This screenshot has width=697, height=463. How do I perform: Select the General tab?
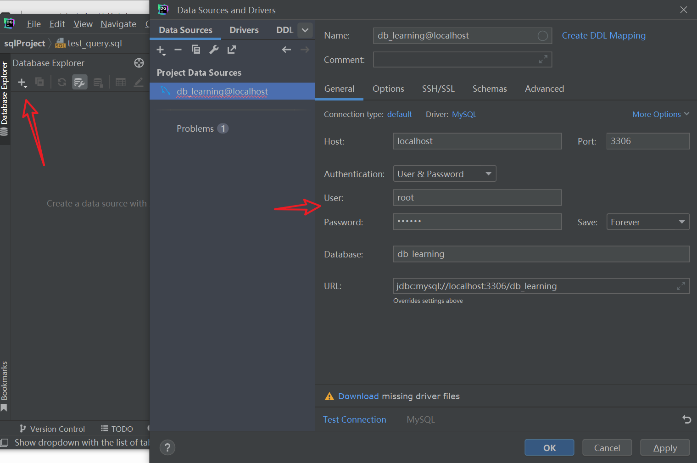coord(340,89)
